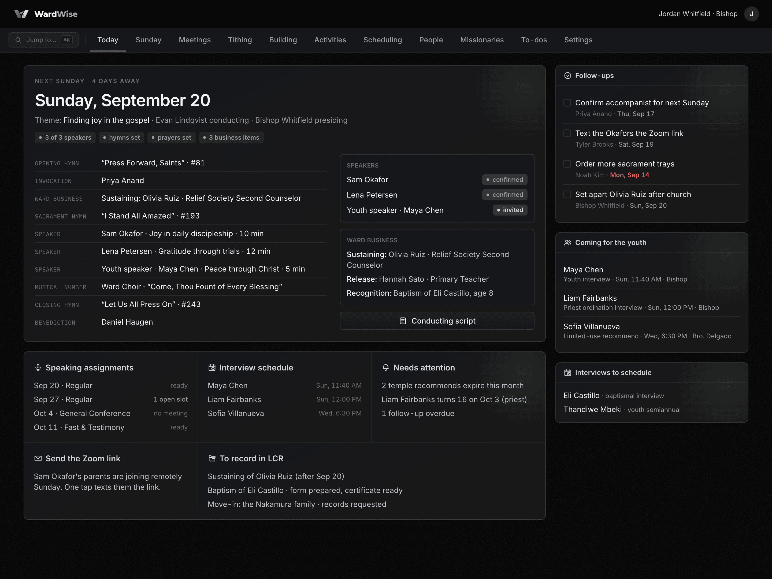
Task: Select the Press Forward, Saints opening hymn row
Action: pos(181,163)
